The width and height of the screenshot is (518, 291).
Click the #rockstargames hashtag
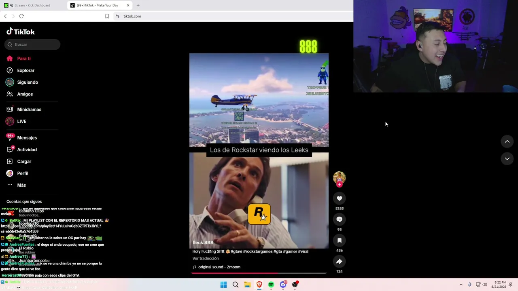258,251
